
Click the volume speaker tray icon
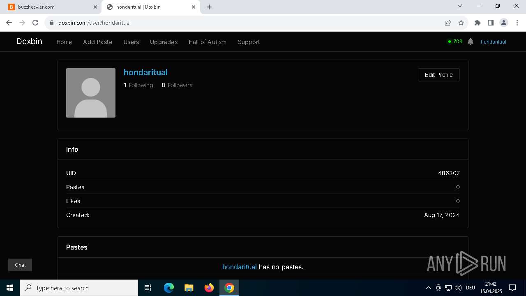tap(458, 288)
